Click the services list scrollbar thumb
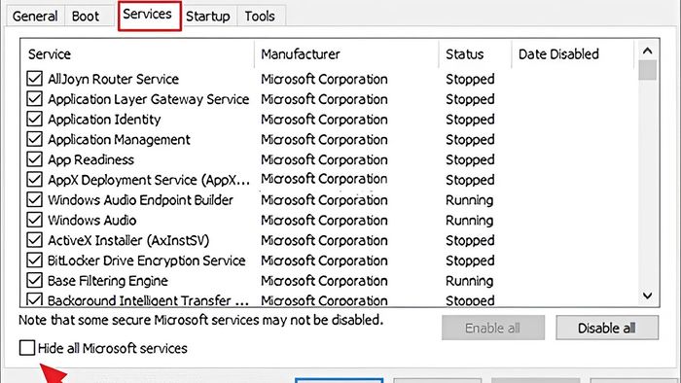The image size is (681, 383). click(x=648, y=70)
